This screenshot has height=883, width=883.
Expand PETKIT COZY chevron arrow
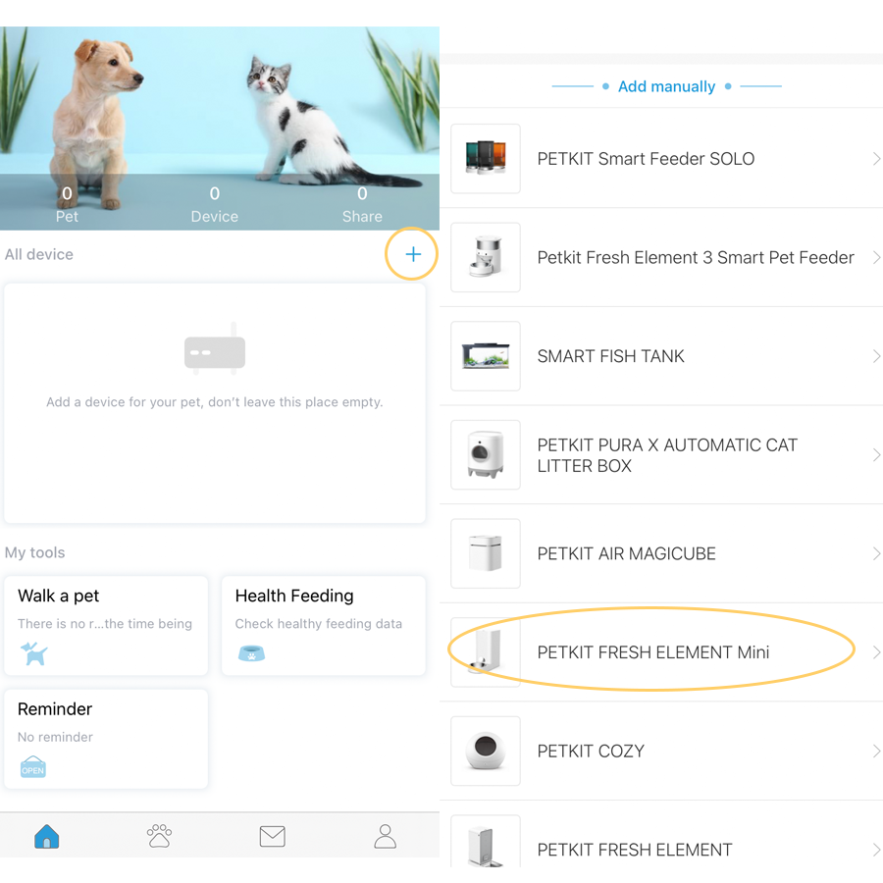click(876, 751)
